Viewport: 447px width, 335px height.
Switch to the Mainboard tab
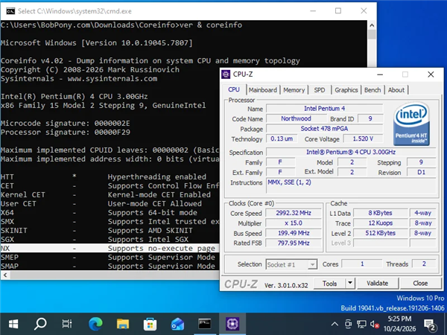point(262,90)
